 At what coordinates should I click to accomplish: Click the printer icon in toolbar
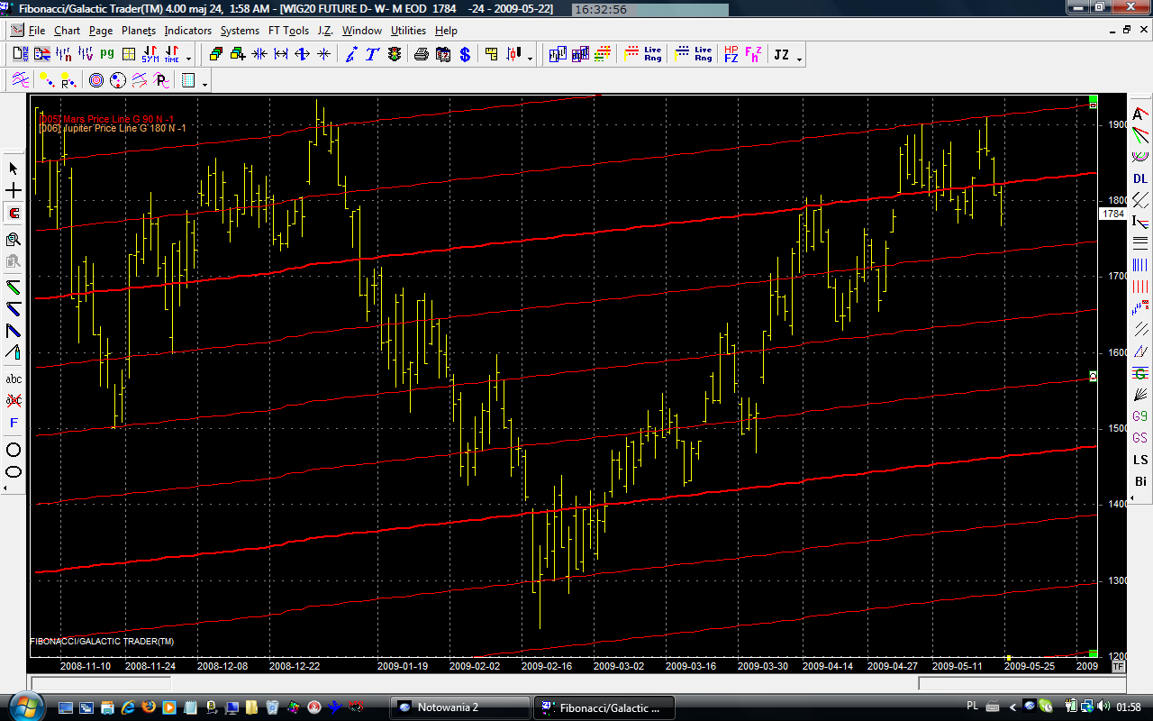421,55
